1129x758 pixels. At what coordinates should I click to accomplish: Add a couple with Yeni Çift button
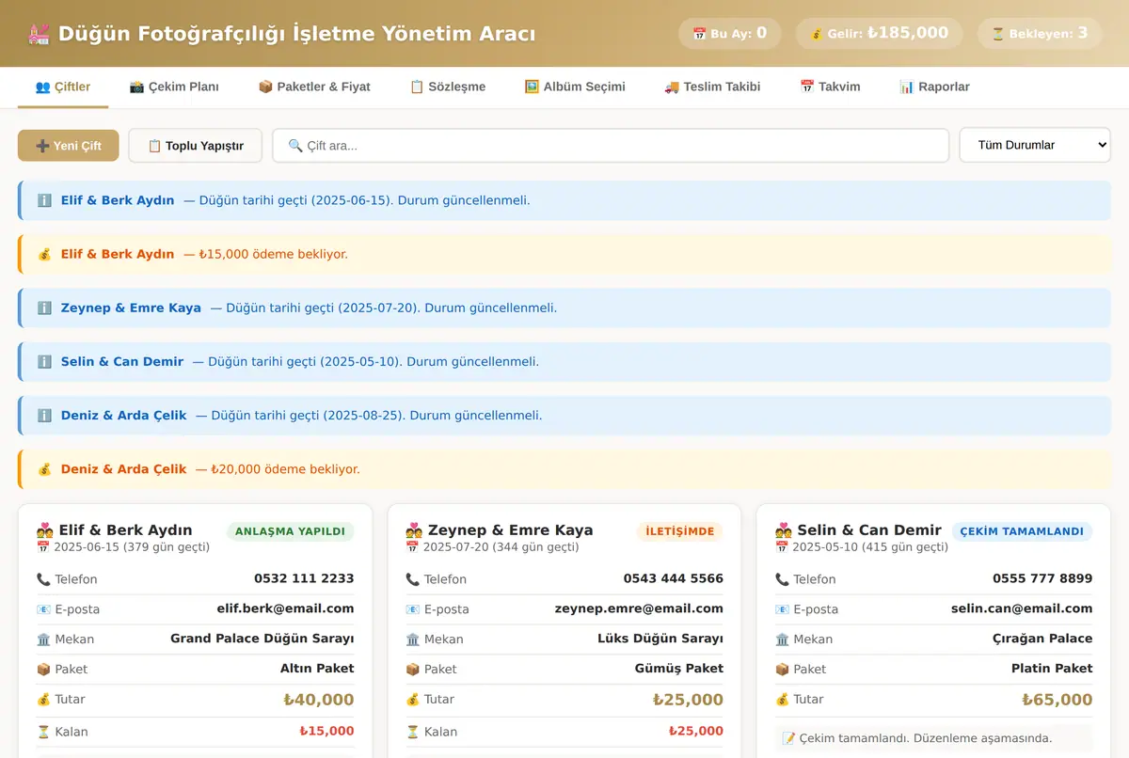pyautogui.click(x=69, y=146)
